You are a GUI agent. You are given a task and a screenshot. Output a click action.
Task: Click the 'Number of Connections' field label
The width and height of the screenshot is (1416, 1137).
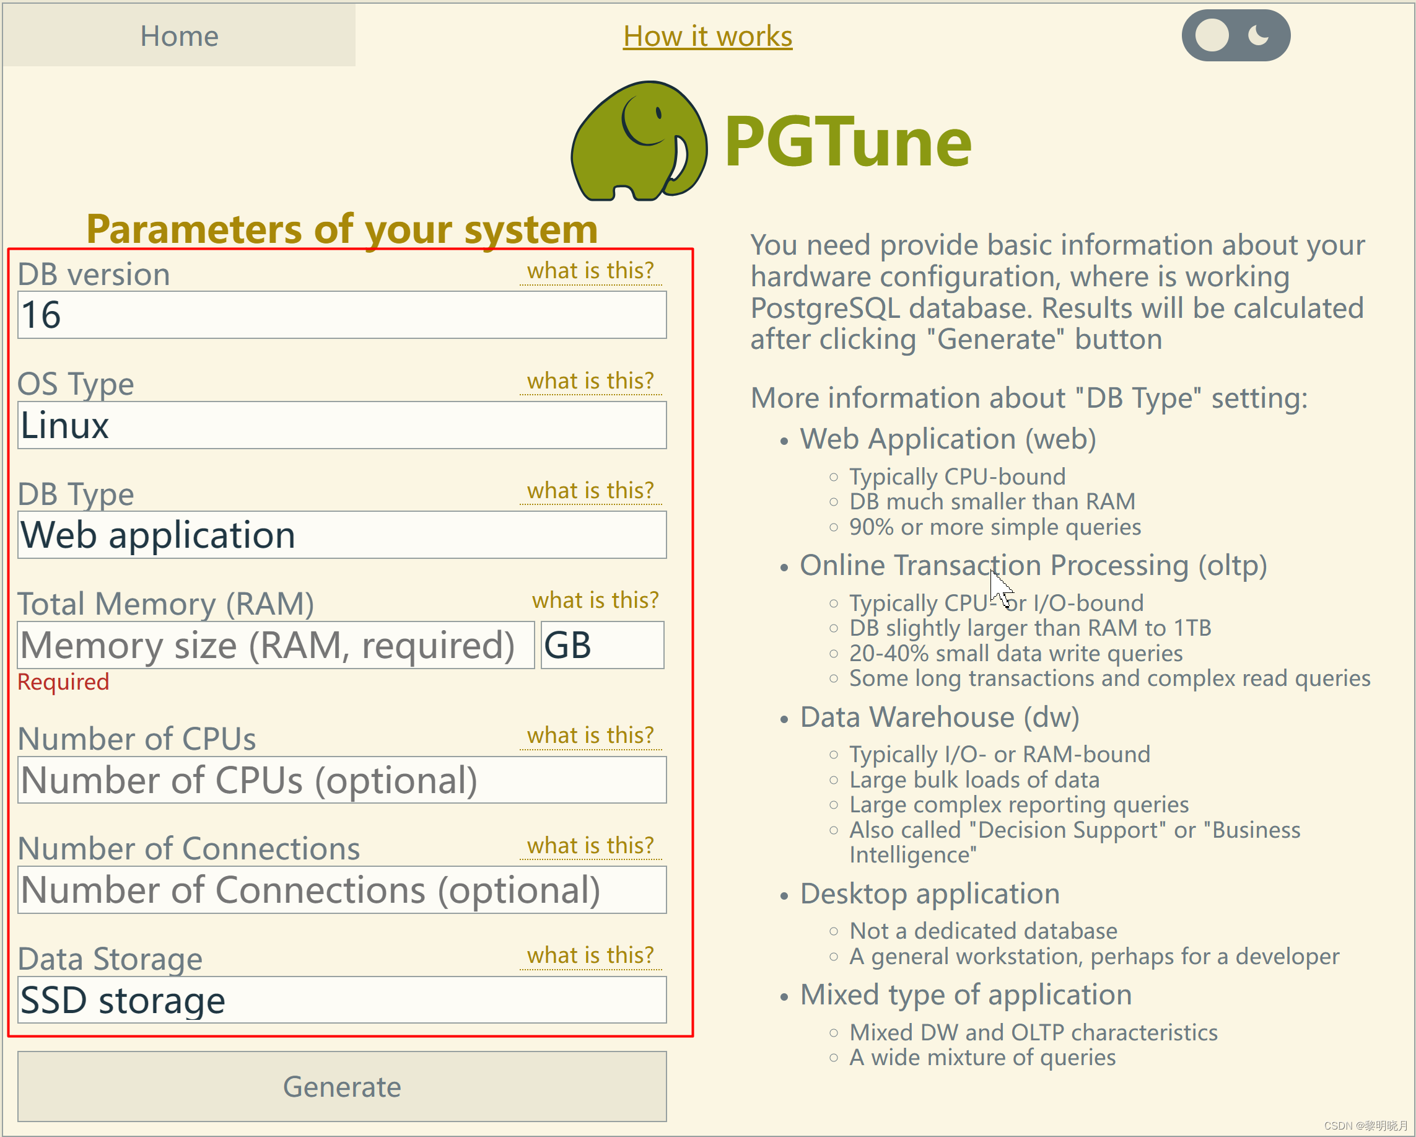[x=188, y=849]
